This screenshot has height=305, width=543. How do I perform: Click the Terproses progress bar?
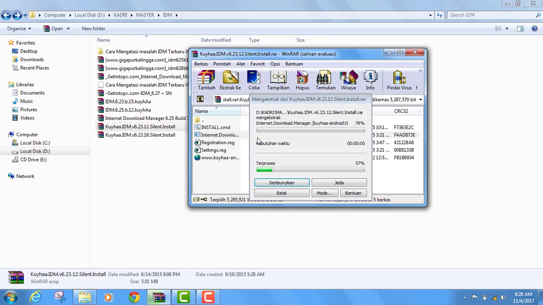[x=311, y=170]
